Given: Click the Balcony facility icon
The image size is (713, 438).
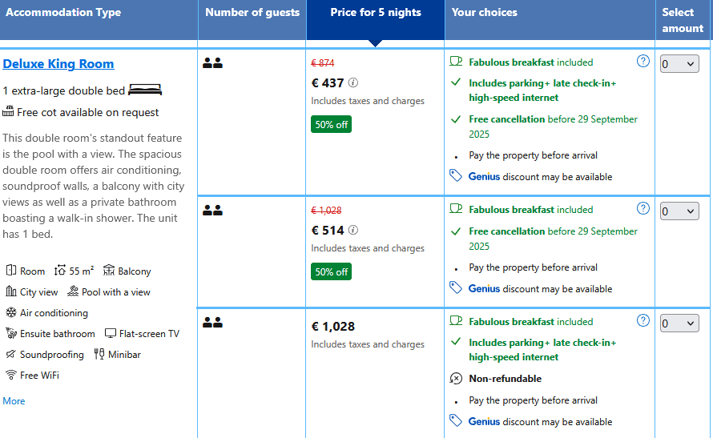Looking at the screenshot, I should 109,271.
